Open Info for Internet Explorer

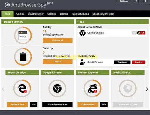(104, 104)
